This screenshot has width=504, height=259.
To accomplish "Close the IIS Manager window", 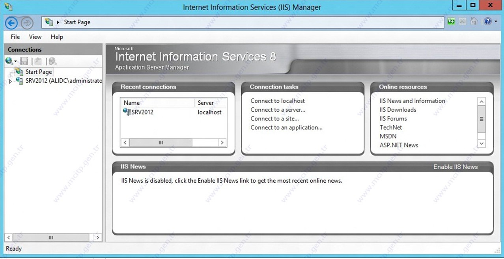I will (490, 6).
